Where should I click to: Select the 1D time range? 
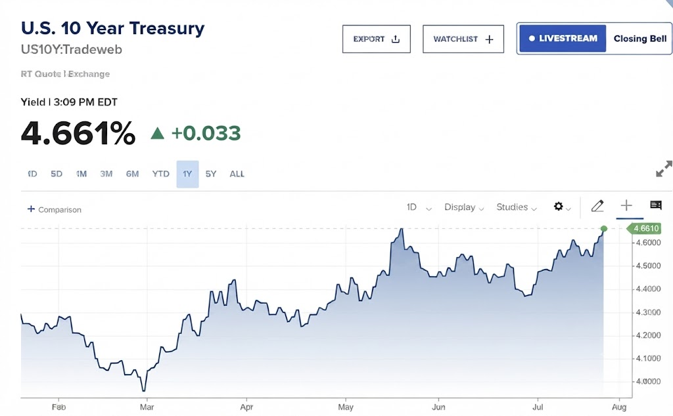tap(32, 174)
